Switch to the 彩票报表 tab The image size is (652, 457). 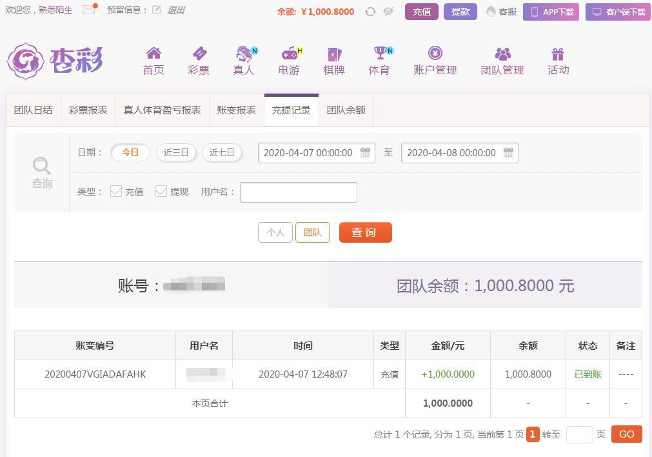tap(88, 110)
